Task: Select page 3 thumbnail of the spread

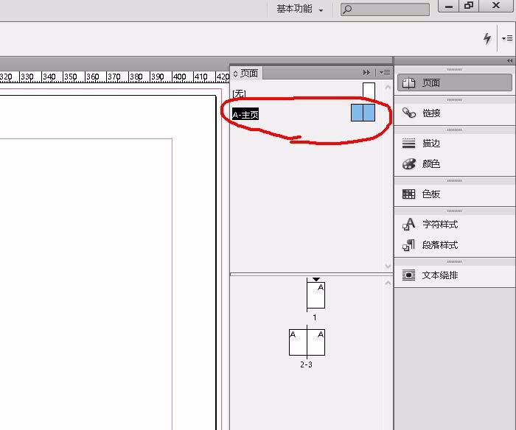Action: pyautogui.click(x=316, y=342)
